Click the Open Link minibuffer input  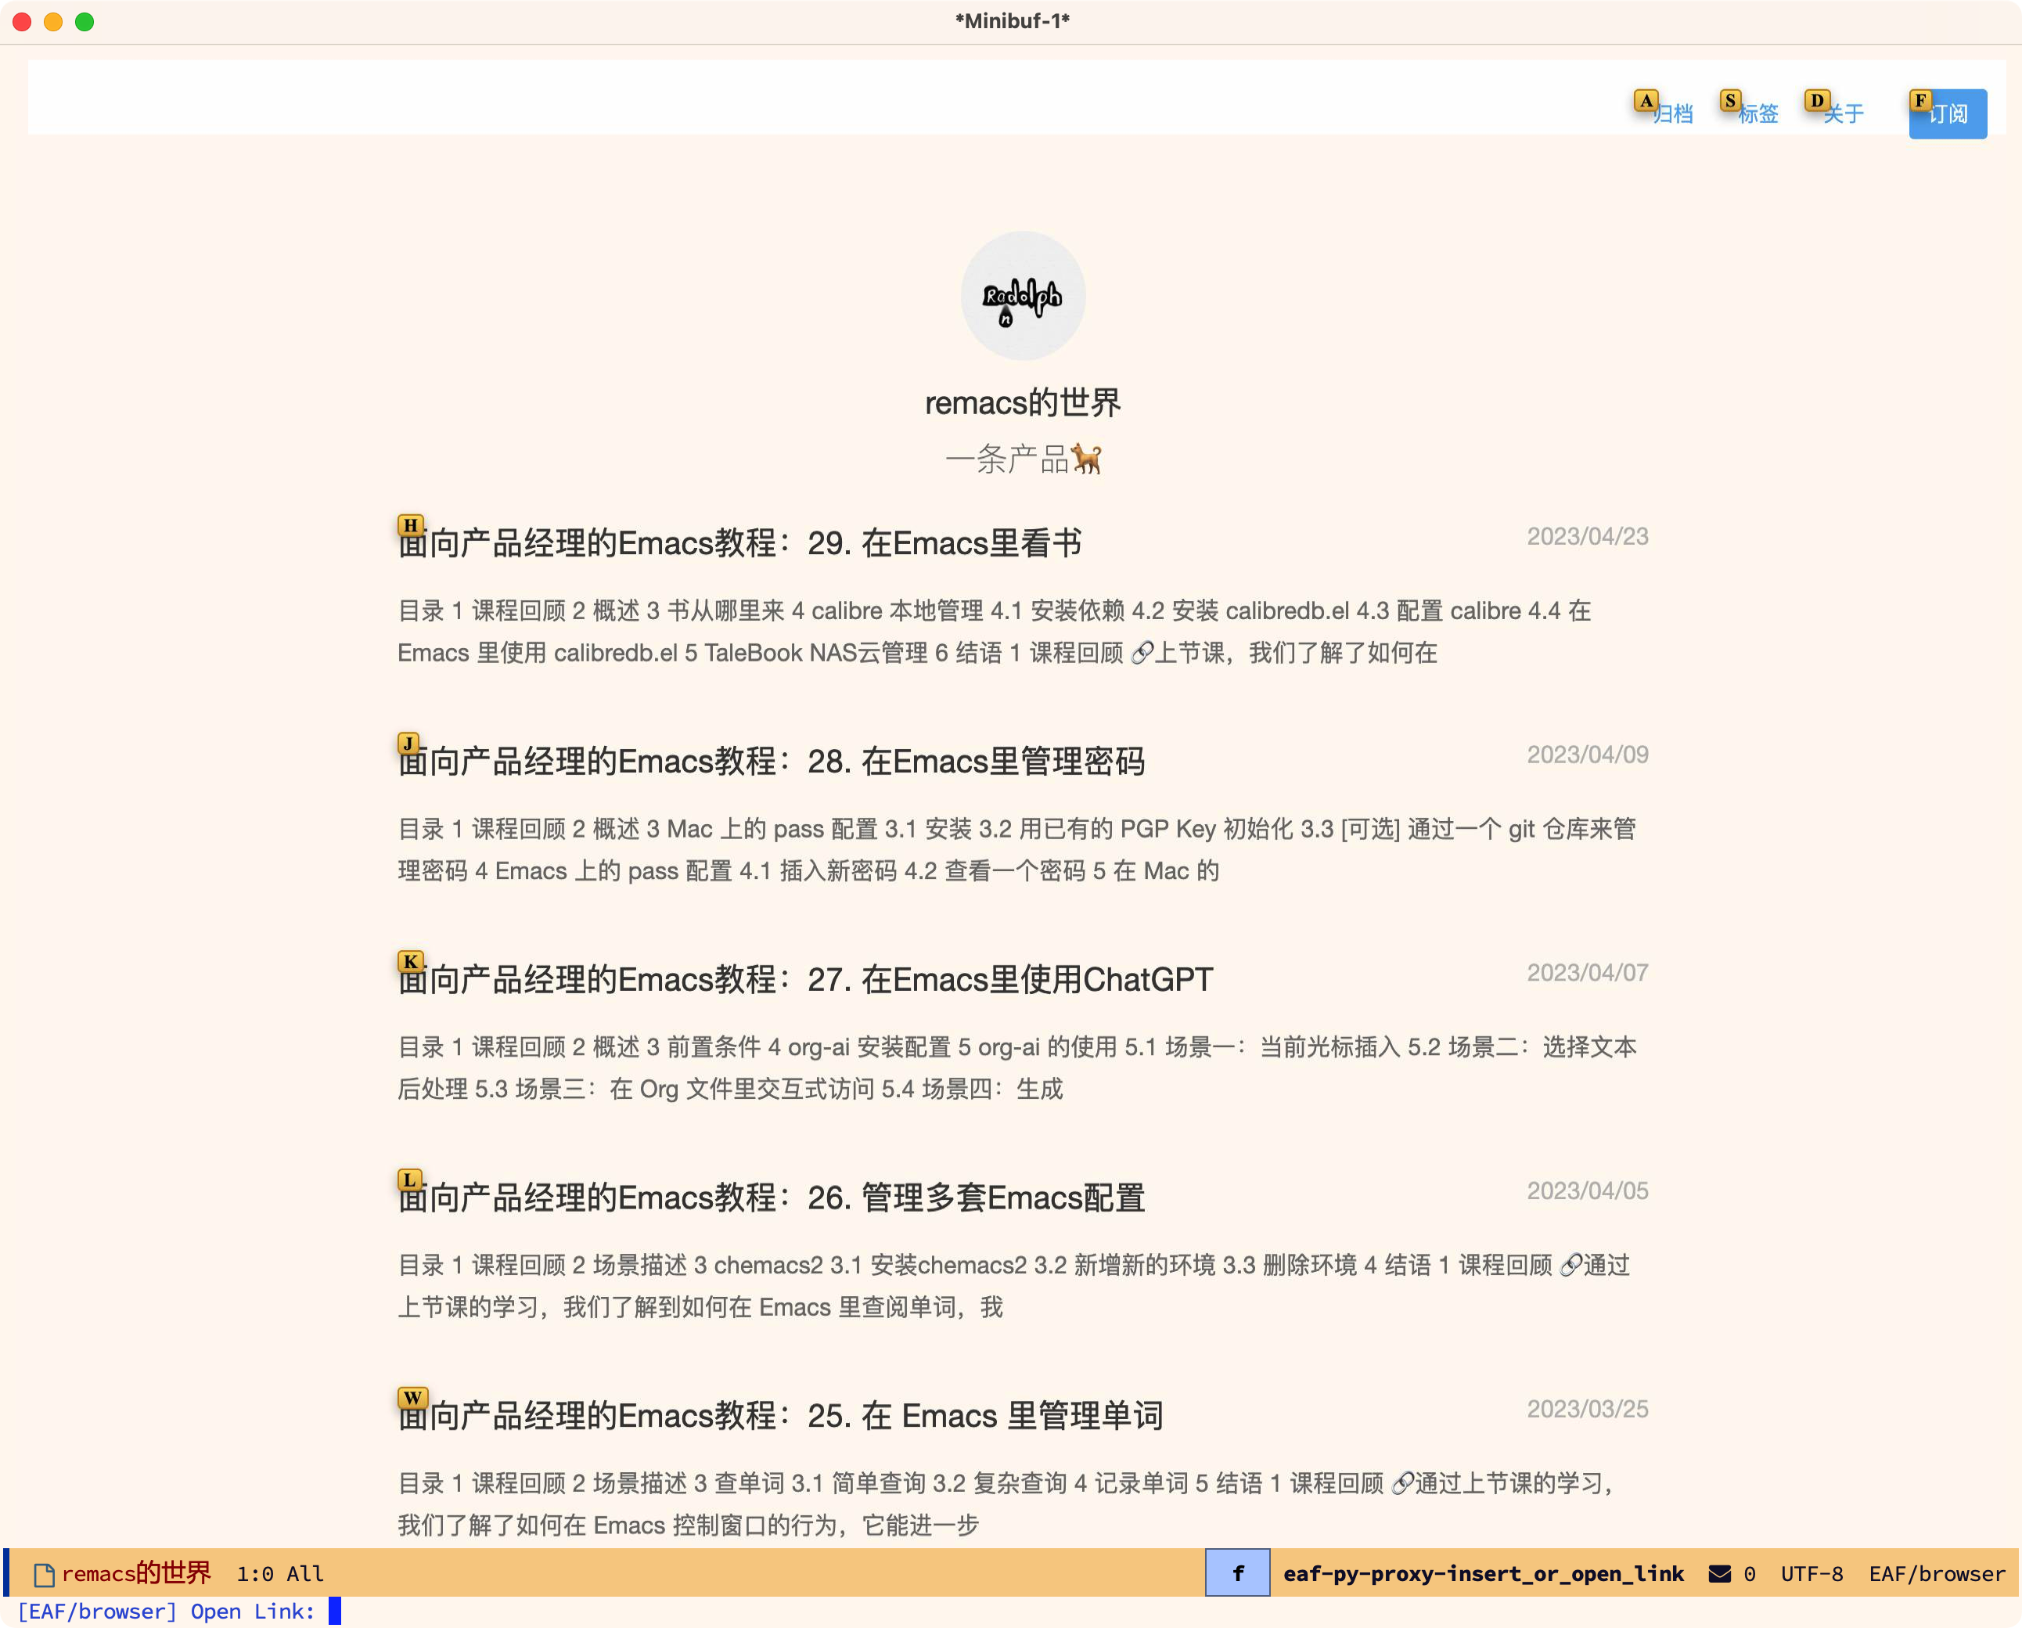pos(335,1611)
